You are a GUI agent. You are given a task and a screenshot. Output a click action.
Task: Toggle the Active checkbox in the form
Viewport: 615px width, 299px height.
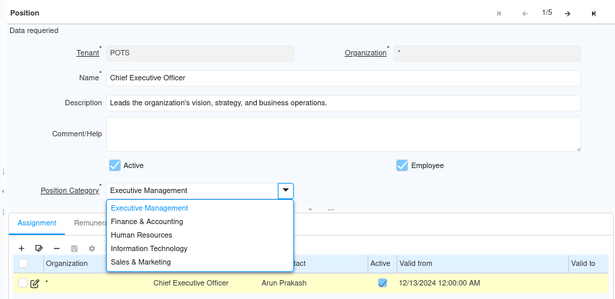pyautogui.click(x=114, y=165)
